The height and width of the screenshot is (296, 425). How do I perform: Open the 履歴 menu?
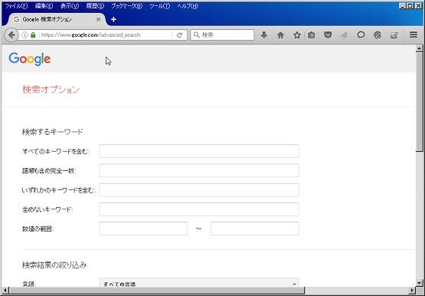[95, 6]
